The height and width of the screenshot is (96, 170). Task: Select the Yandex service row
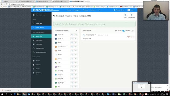66,59
